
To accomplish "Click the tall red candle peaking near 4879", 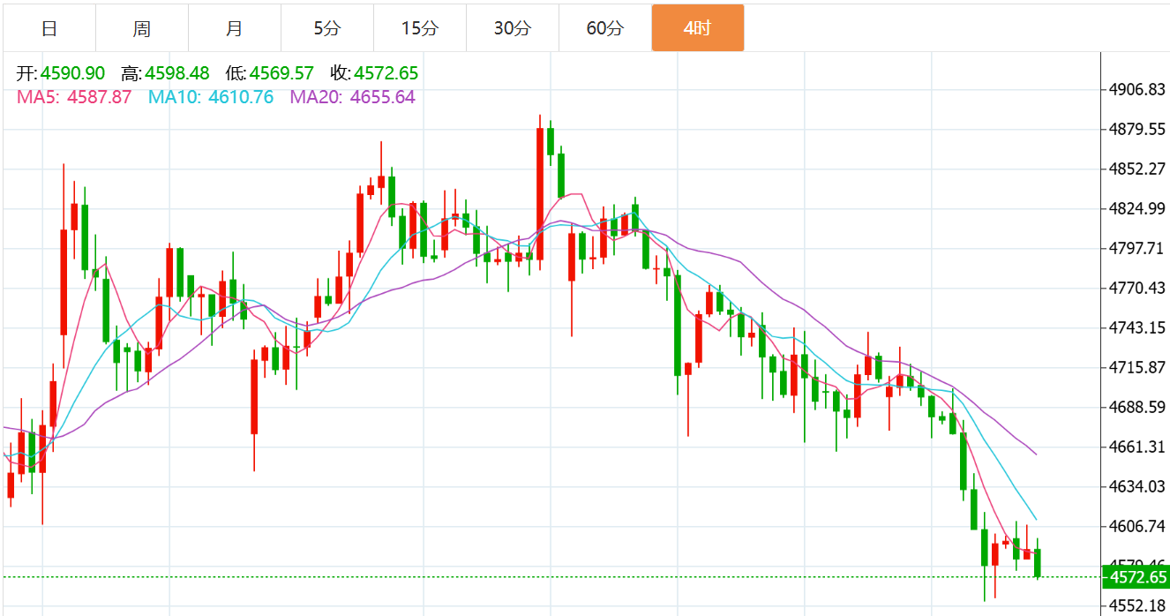I will 540,194.
